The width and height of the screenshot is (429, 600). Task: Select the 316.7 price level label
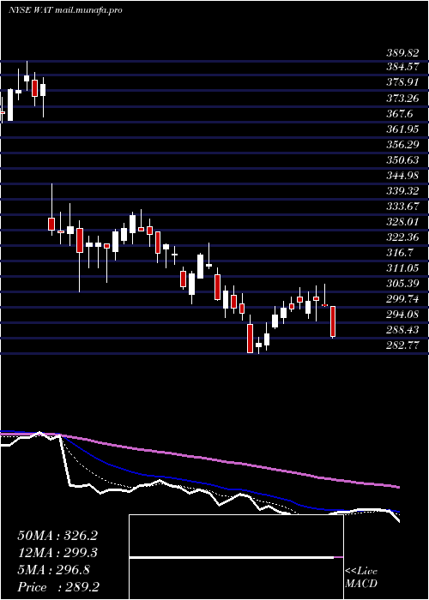400,253
